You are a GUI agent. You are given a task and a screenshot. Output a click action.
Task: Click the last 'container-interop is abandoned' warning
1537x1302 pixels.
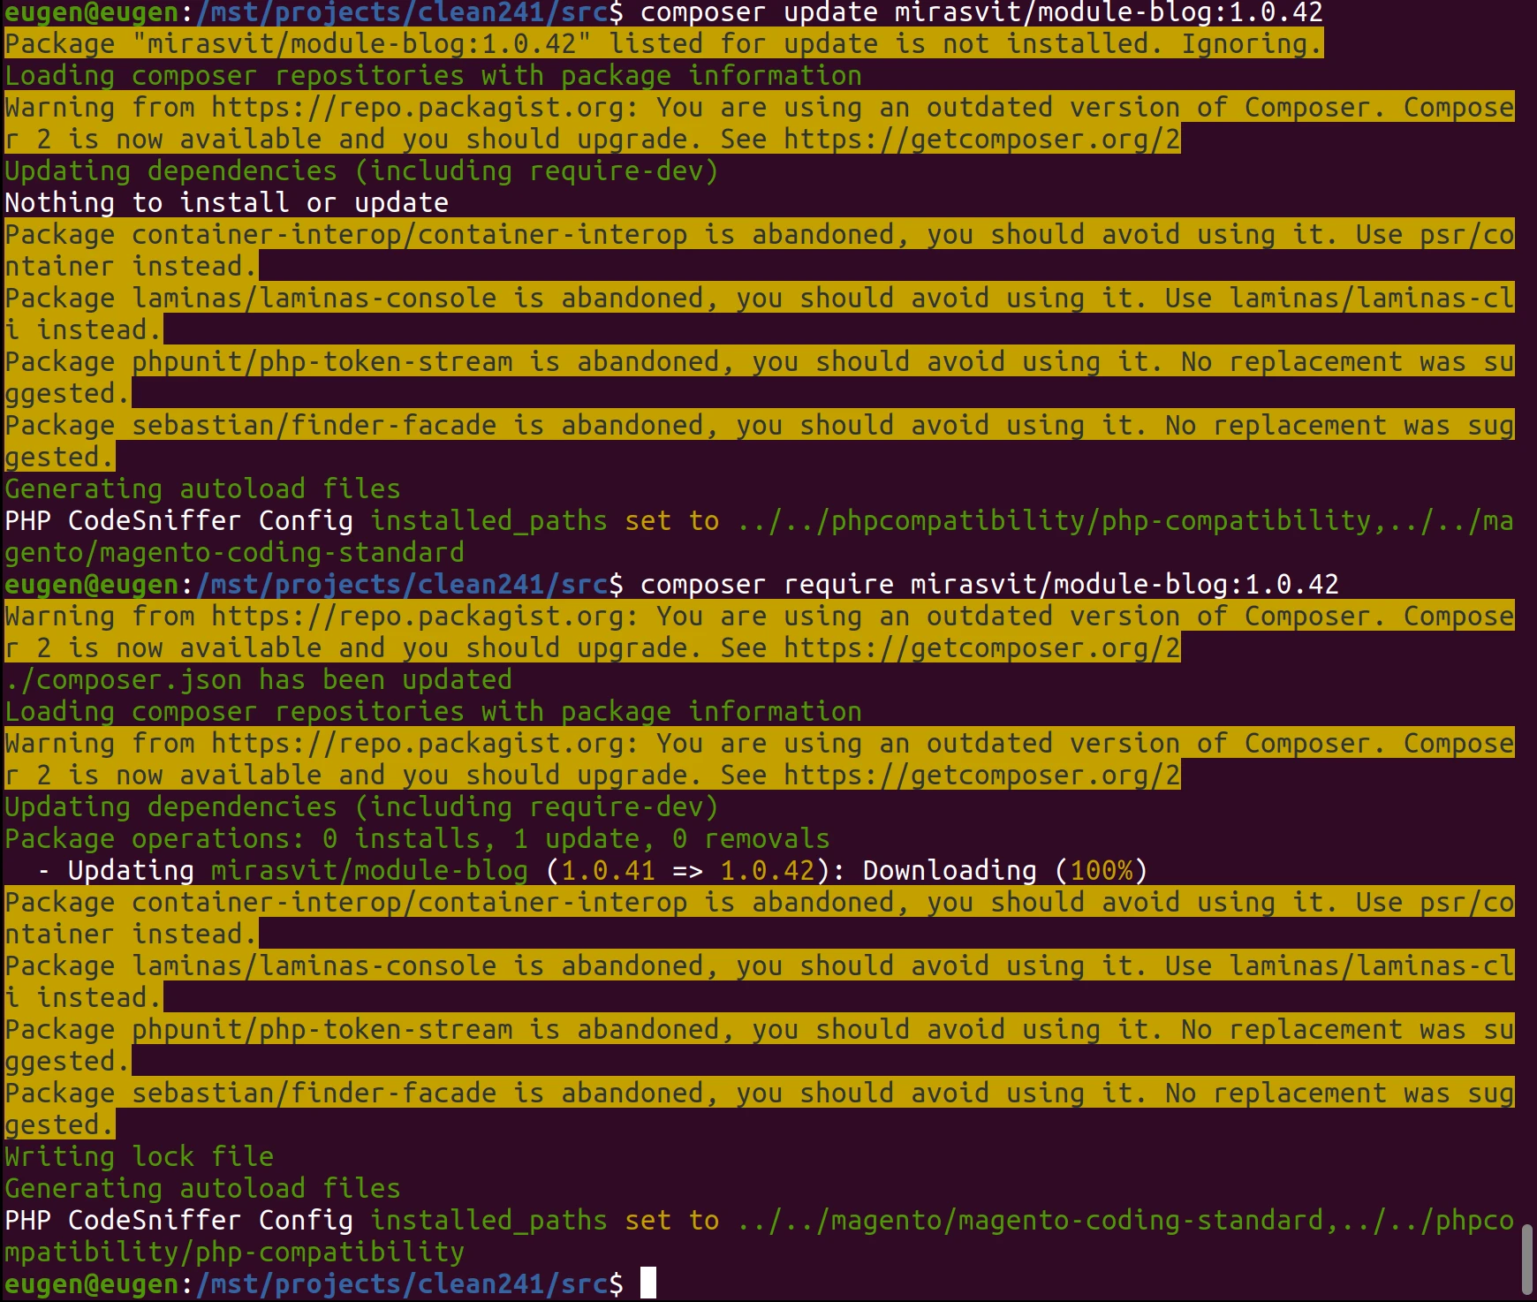(x=760, y=918)
